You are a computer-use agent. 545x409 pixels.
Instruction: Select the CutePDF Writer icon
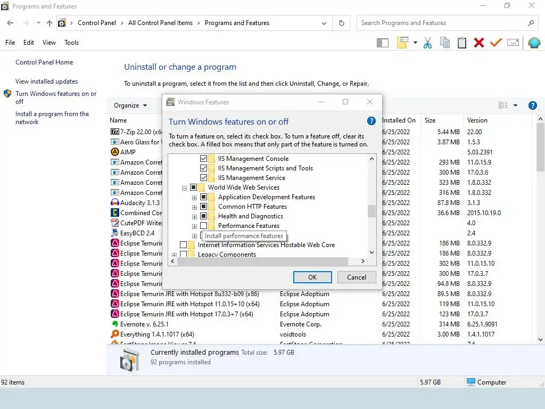115,223
